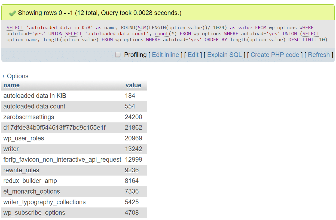Refresh the query results
Image resolution: width=336 pixels, height=220 pixels.
(319, 55)
